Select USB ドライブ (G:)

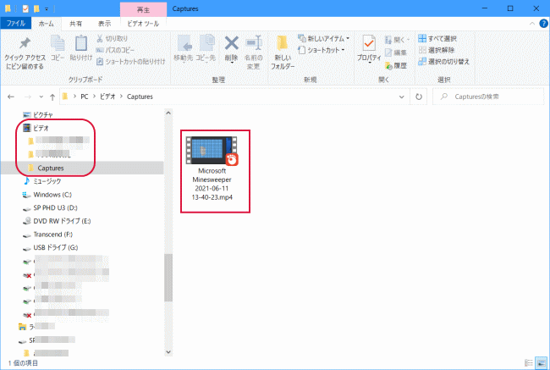[x=55, y=247]
